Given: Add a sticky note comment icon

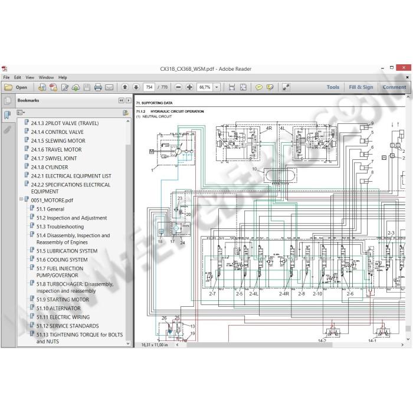Looking at the screenshot, I should point(259,87).
